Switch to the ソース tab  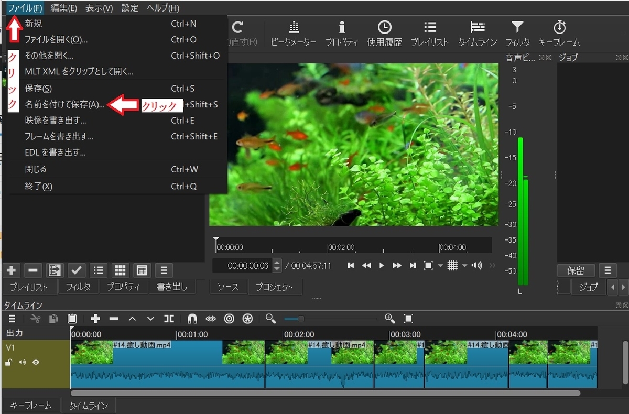click(228, 287)
